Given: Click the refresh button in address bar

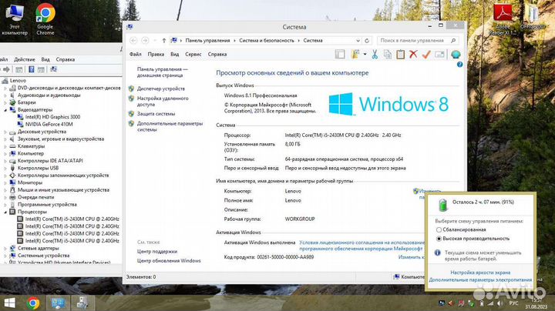Looking at the screenshot, I should [367, 41].
